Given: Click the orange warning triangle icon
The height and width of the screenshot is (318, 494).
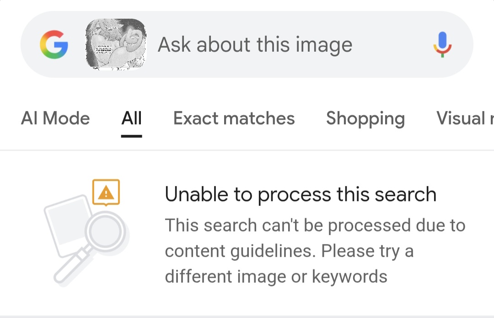Looking at the screenshot, I should coord(106,193).
